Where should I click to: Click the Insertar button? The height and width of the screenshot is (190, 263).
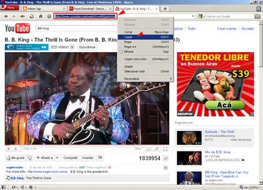88,158
